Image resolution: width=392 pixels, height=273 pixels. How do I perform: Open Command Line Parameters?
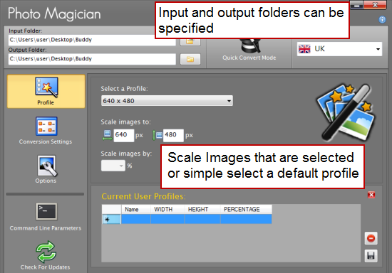pyautogui.click(x=46, y=217)
